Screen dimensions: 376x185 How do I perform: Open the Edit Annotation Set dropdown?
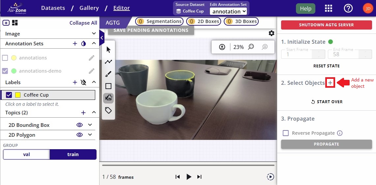[228, 11]
